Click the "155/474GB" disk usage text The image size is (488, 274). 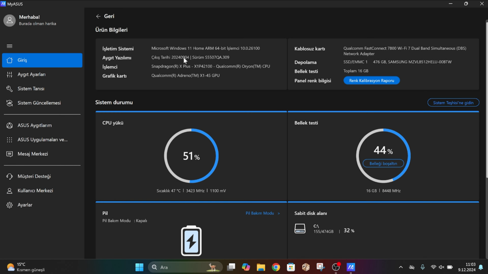tap(324, 232)
